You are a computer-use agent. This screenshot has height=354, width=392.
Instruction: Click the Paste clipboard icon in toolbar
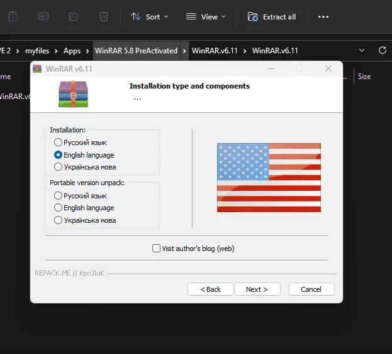(x=13, y=17)
